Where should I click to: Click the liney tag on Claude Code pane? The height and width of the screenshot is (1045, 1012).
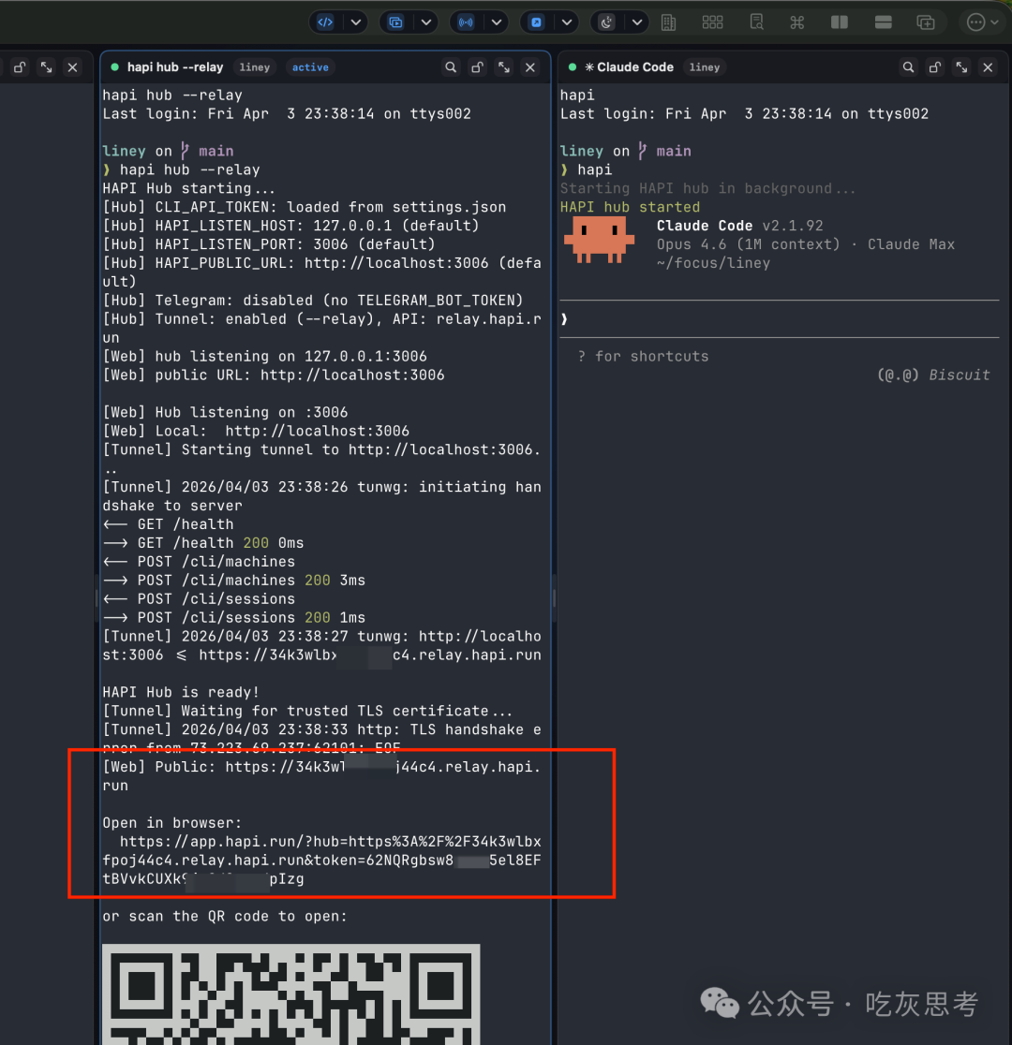705,67
